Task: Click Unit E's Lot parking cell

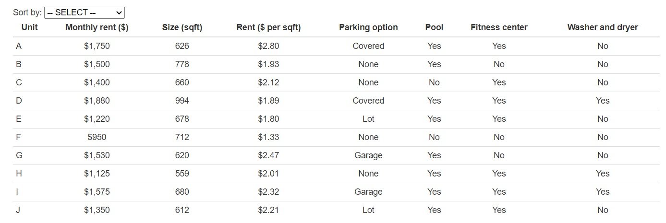Action: click(x=368, y=119)
